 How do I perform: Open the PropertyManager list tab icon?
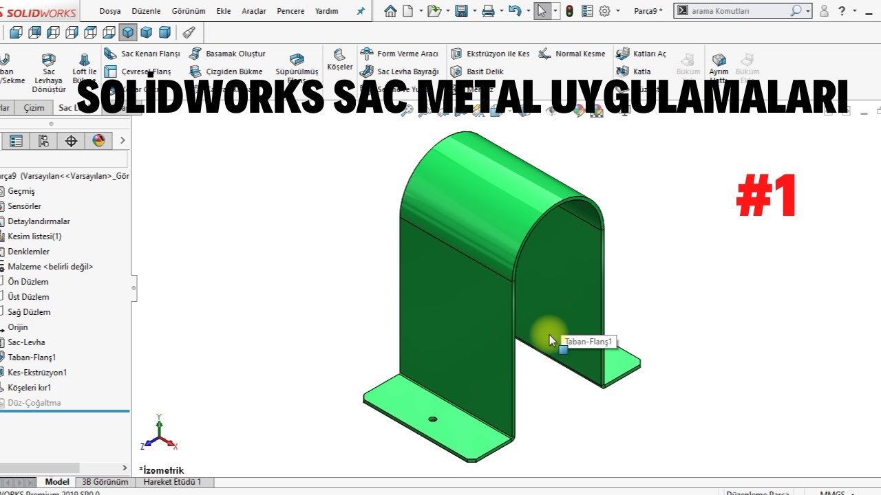point(16,141)
